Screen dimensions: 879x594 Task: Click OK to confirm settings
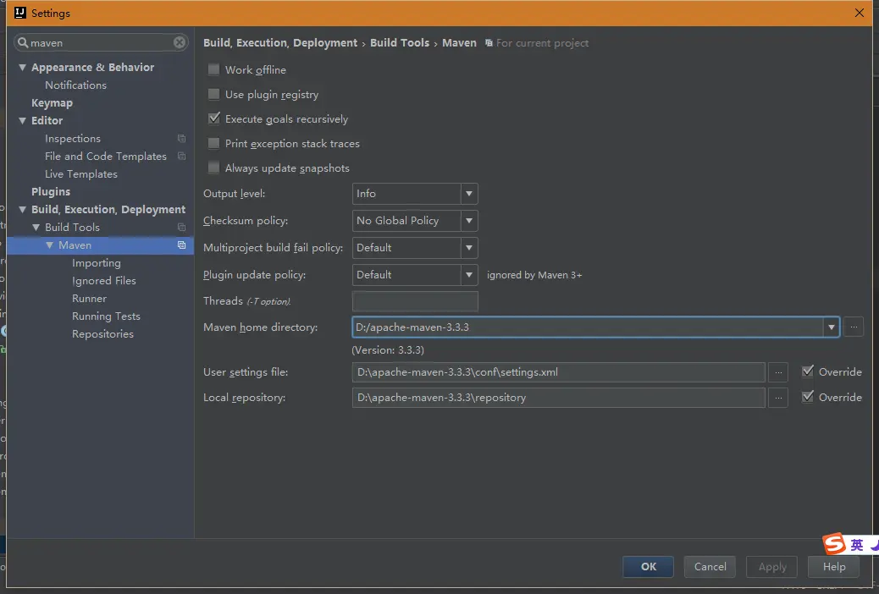point(648,567)
